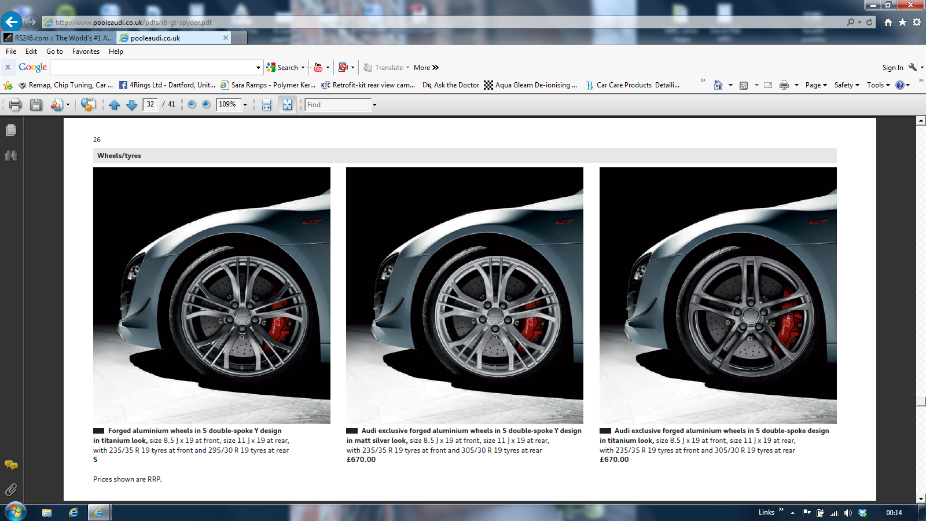
Task: Click the Google toolbar Search button
Action: pyautogui.click(x=285, y=68)
